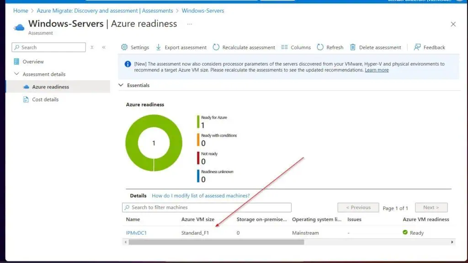Focus the 'Search to filter machines' box
The image size is (468, 263).
[x=207, y=207]
